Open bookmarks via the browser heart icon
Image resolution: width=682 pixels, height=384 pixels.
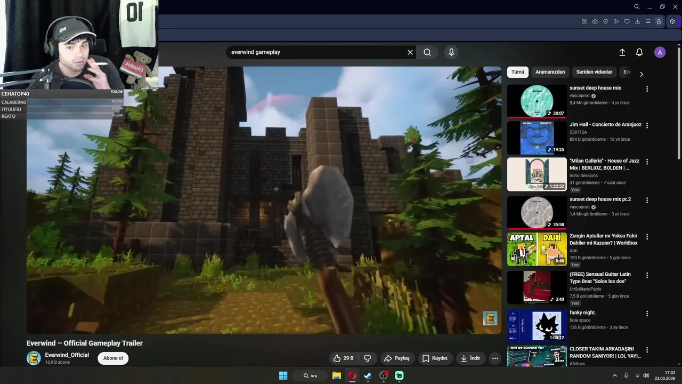[x=627, y=21]
